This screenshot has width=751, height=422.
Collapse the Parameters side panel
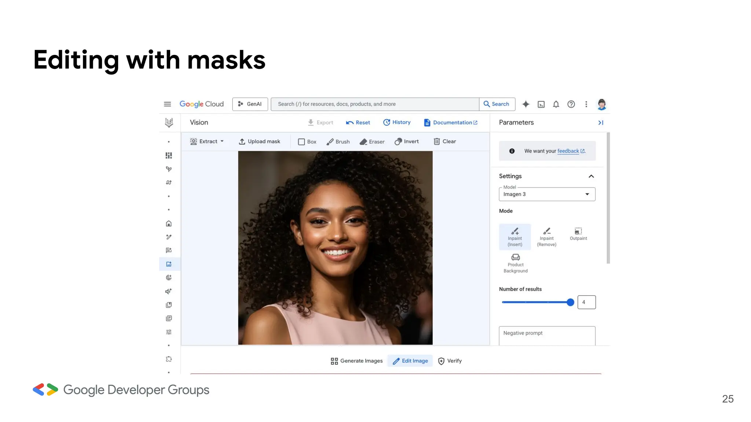(601, 123)
